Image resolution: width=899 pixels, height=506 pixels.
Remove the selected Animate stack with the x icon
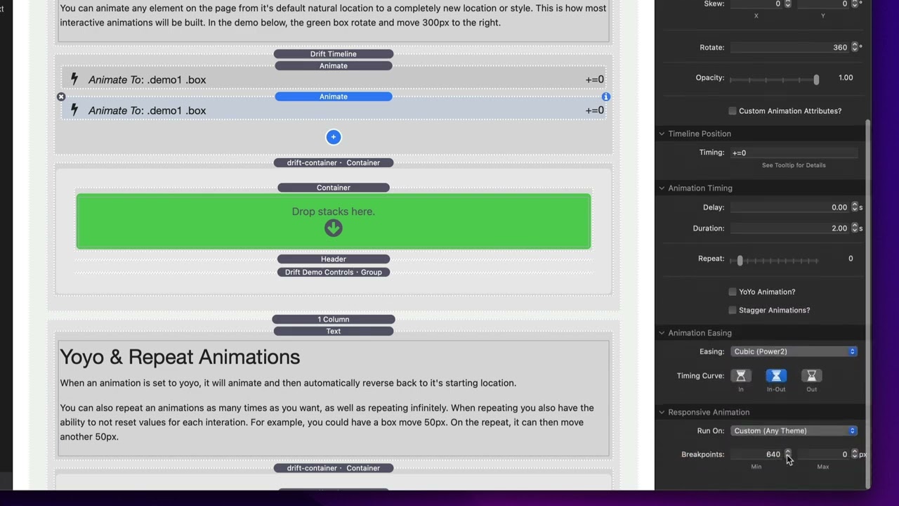(61, 97)
